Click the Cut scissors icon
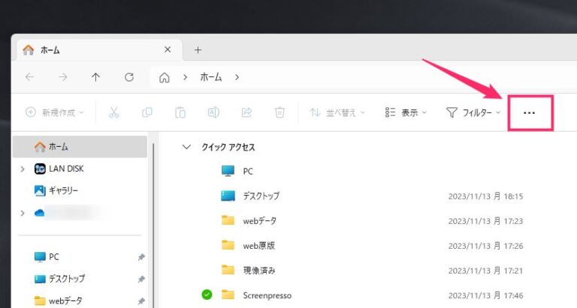This screenshot has width=577, height=308. (x=114, y=112)
